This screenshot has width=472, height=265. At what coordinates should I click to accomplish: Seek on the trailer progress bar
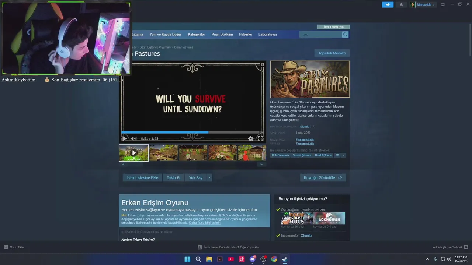pyautogui.click(x=191, y=132)
